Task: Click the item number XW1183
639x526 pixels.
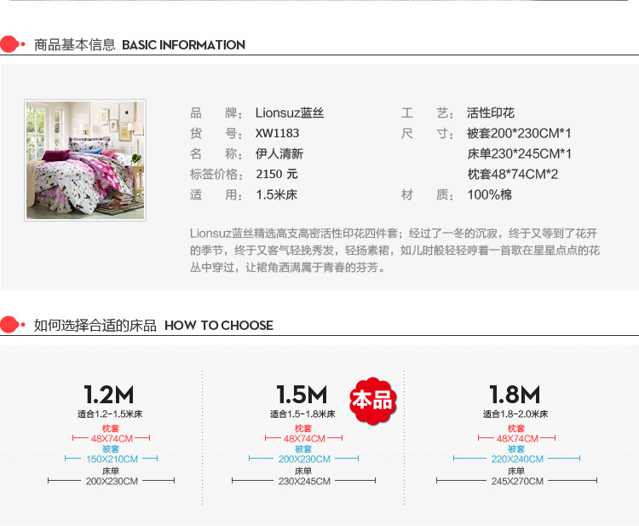Action: [x=277, y=134]
